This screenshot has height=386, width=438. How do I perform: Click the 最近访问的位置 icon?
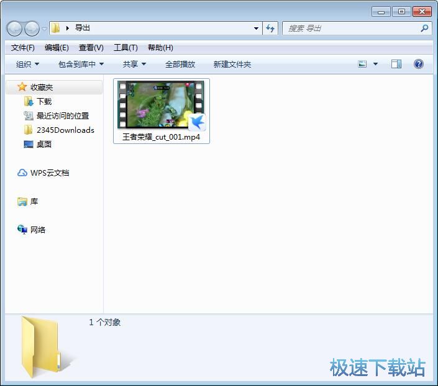click(x=29, y=115)
